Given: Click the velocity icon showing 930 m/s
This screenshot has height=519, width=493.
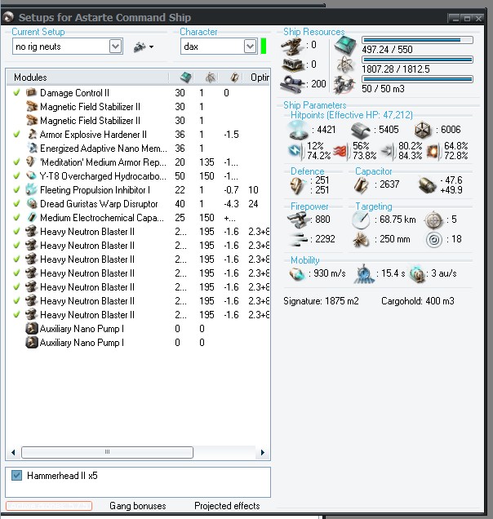Looking at the screenshot, I should coord(296,273).
